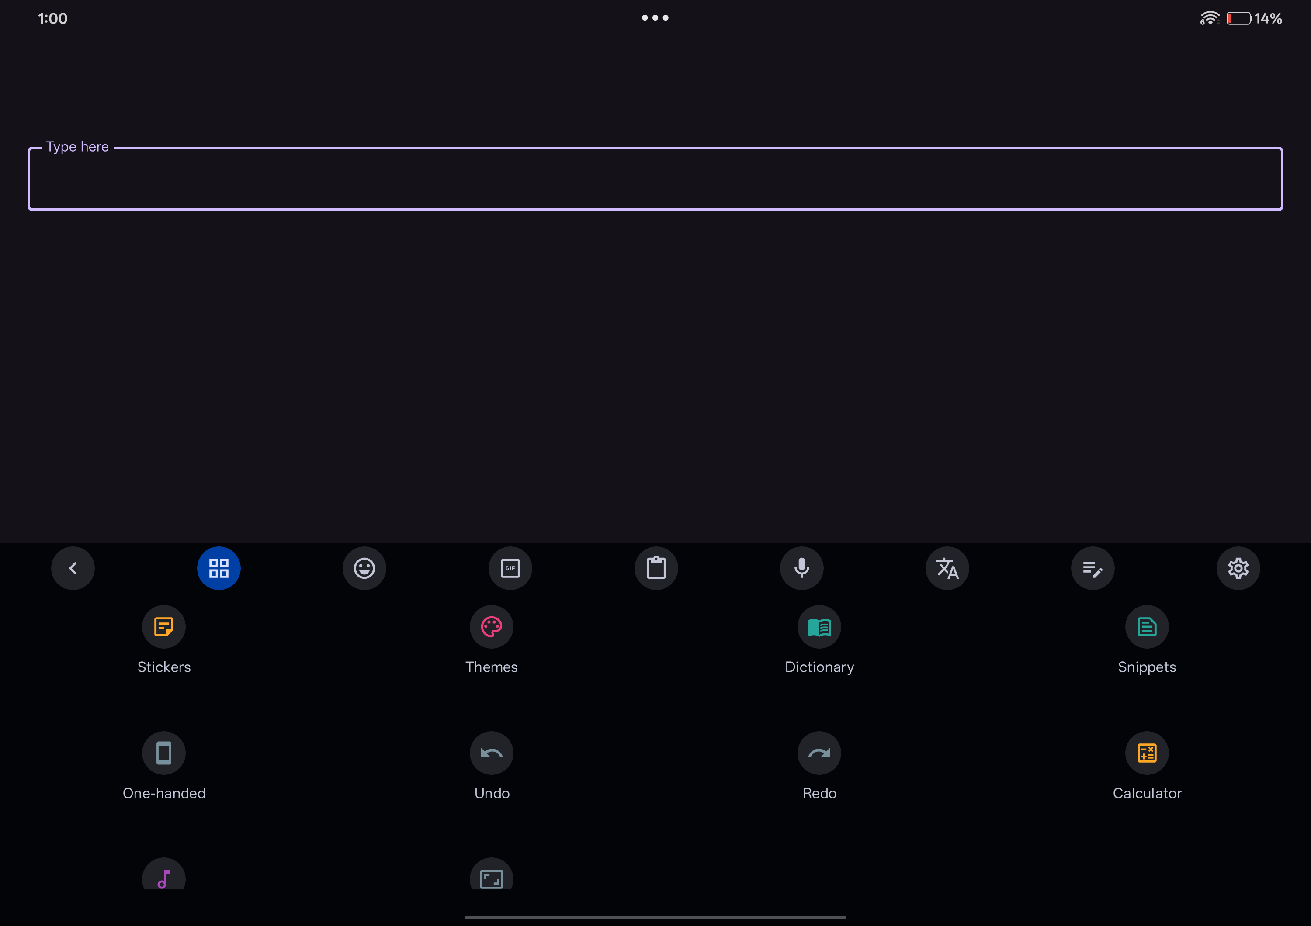
Task: Open the translate tool
Action: (947, 568)
